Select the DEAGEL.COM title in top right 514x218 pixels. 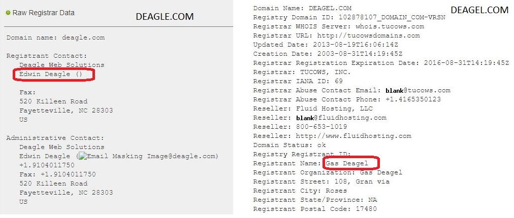click(479, 10)
